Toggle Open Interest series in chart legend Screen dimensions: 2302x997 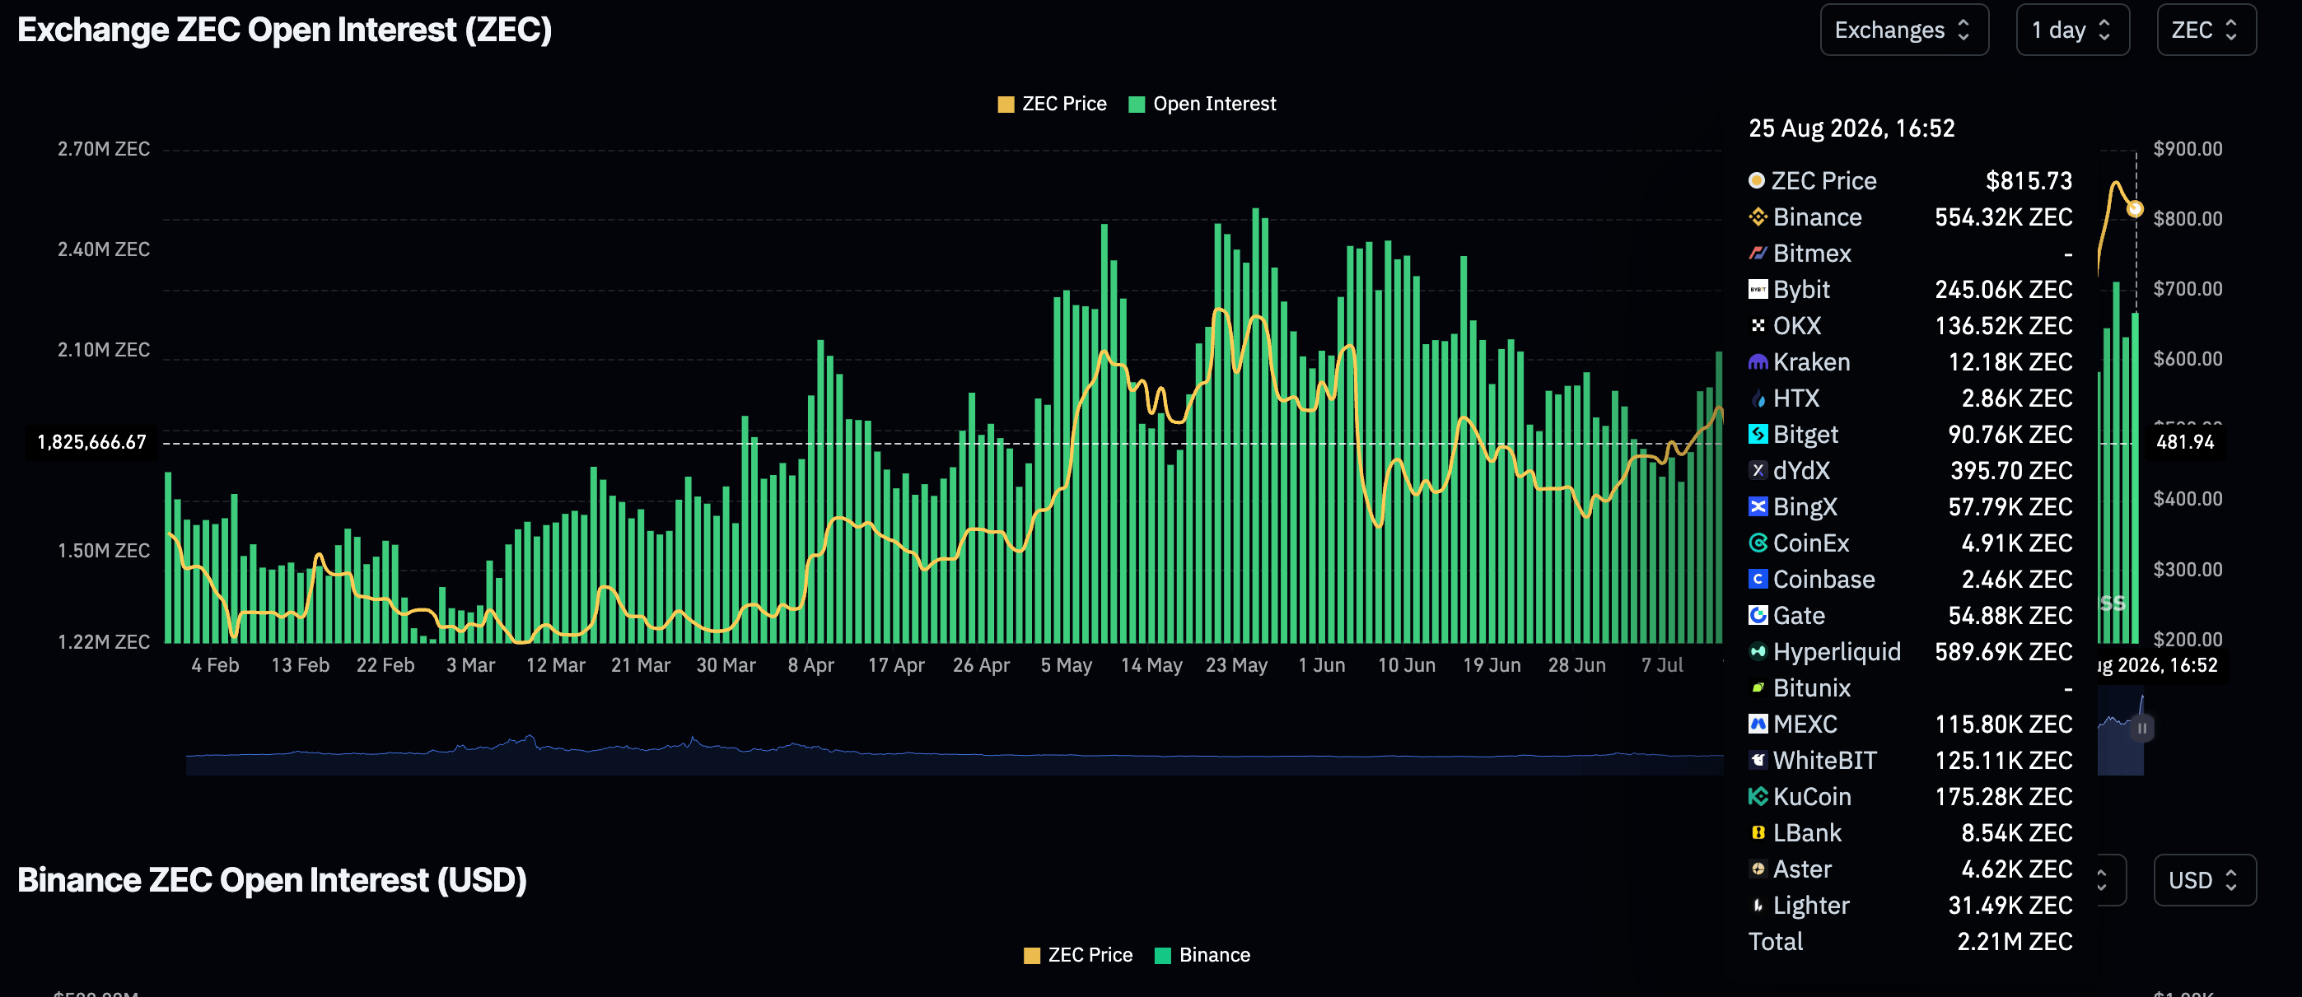(1202, 104)
